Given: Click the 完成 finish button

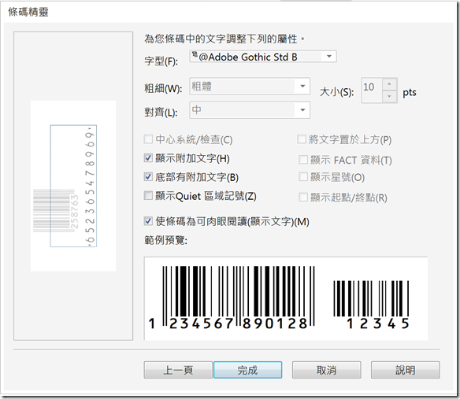Looking at the screenshot, I should [x=247, y=370].
